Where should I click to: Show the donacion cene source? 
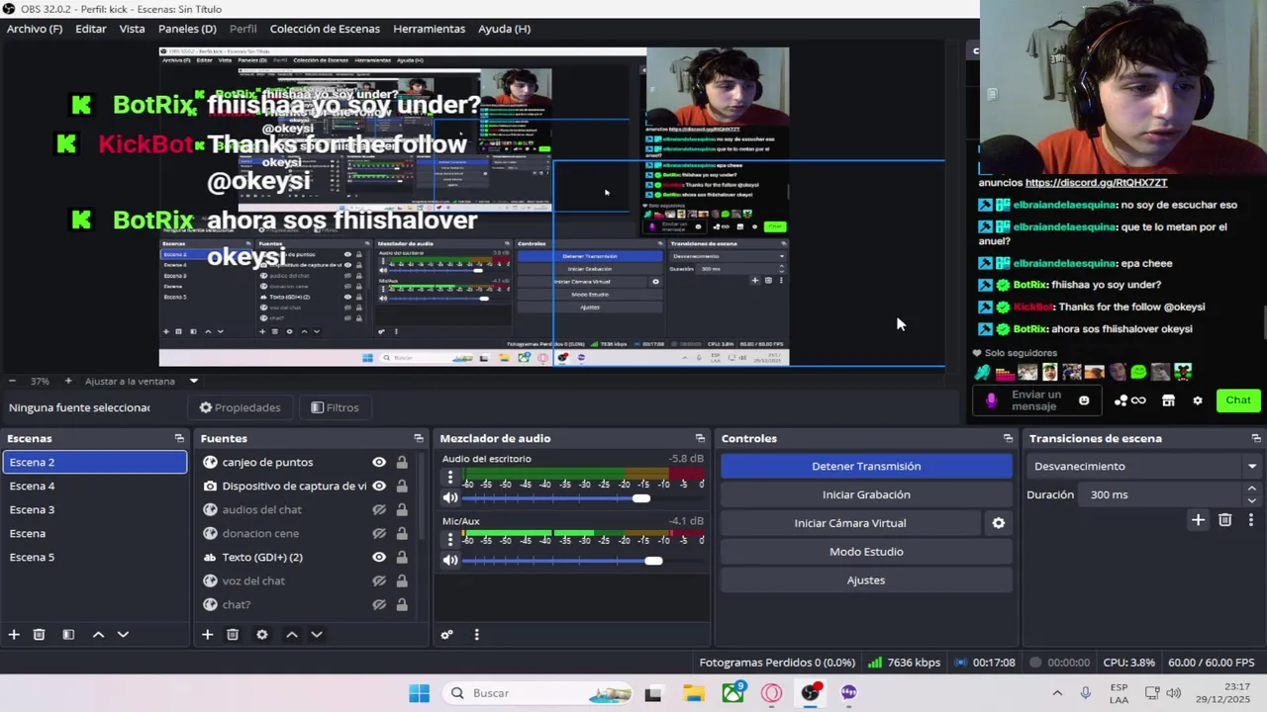coord(379,533)
